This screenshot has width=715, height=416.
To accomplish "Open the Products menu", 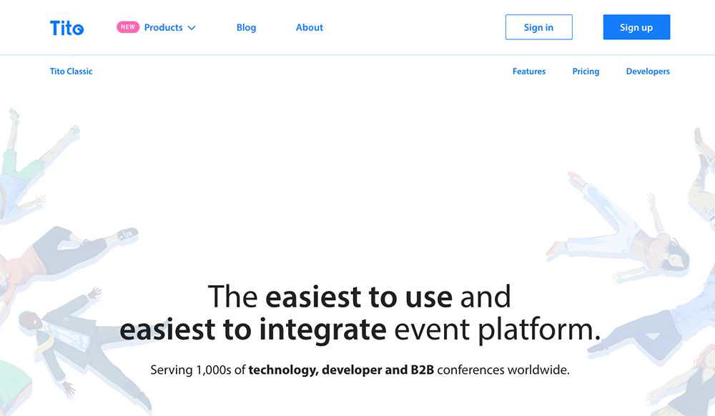I will point(163,28).
